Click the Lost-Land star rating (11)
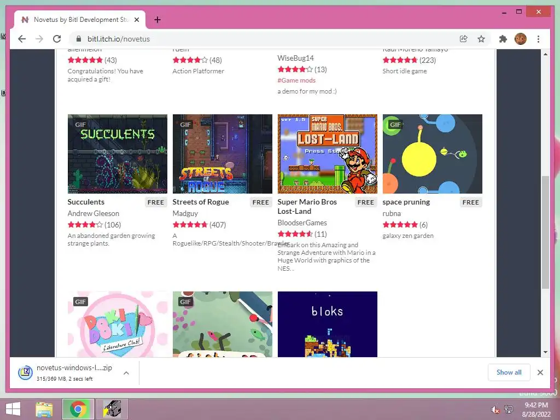This screenshot has height=420, width=560. tap(302, 234)
